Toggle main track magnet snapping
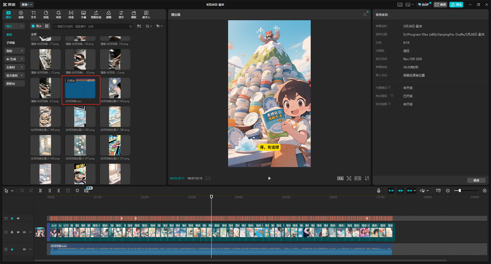The width and height of the screenshot is (491, 264). pos(391,191)
